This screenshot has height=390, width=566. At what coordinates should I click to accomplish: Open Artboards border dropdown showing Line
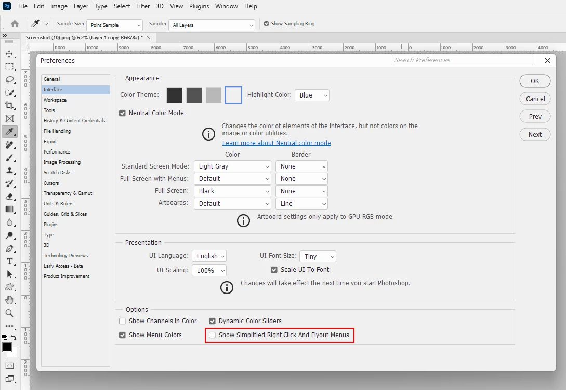pos(302,204)
